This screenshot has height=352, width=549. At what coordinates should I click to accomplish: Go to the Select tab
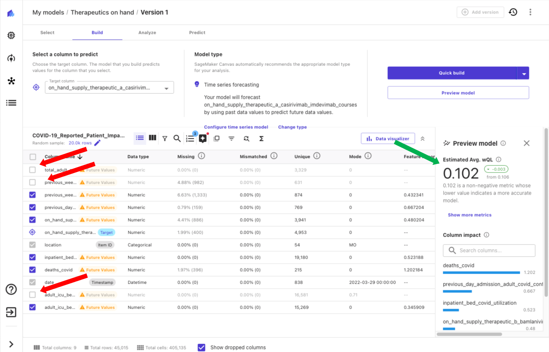[47, 32]
